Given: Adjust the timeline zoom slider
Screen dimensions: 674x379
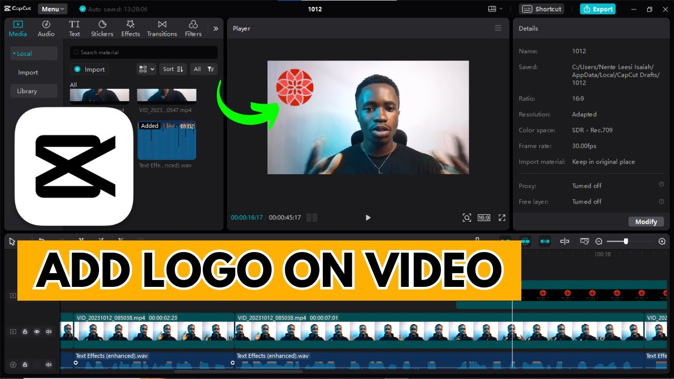Looking at the screenshot, I should click(626, 241).
